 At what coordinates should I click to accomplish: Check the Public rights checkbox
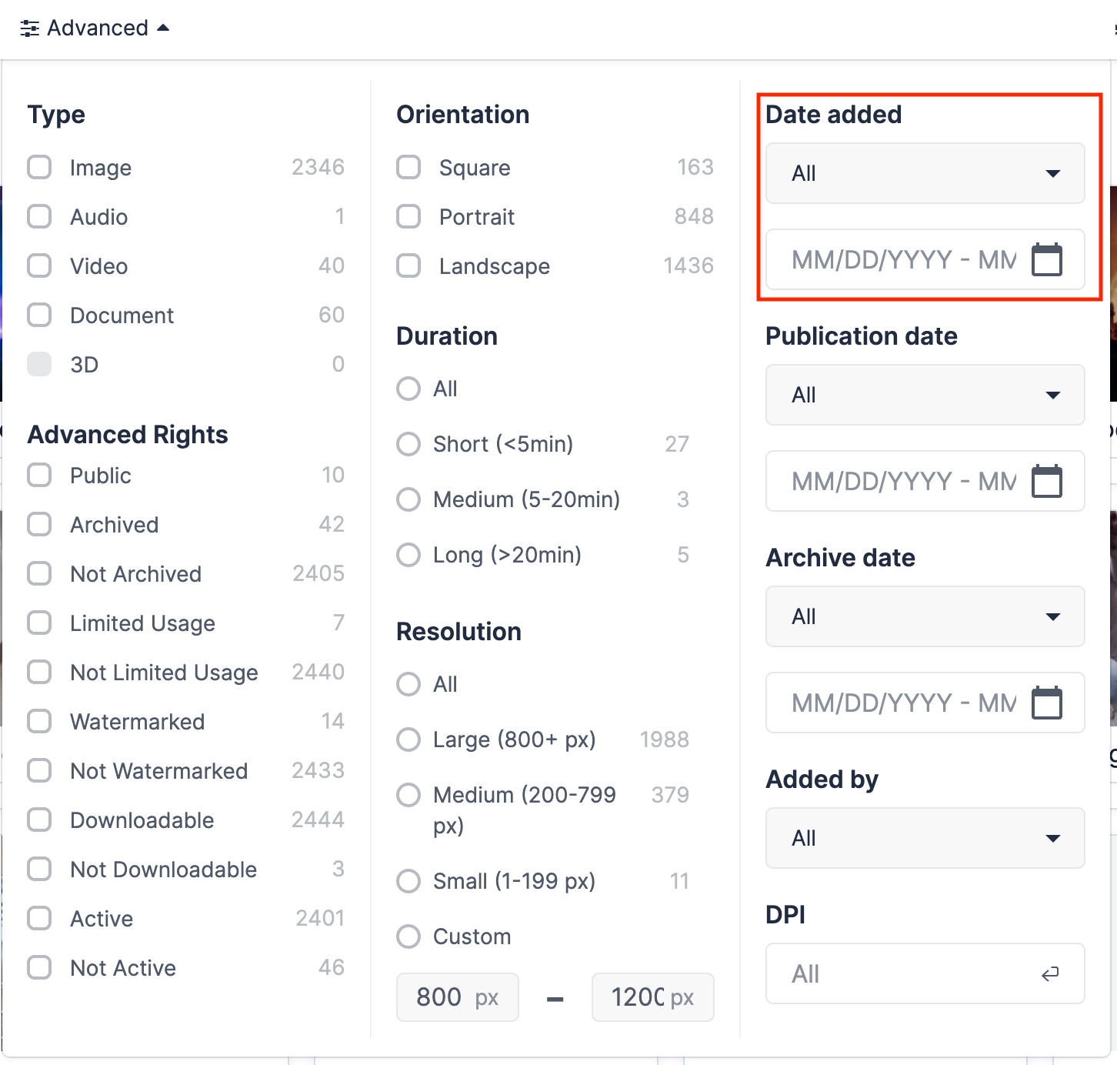tap(39, 475)
